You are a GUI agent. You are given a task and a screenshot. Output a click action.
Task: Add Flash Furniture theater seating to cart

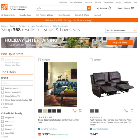[x=126, y=111]
